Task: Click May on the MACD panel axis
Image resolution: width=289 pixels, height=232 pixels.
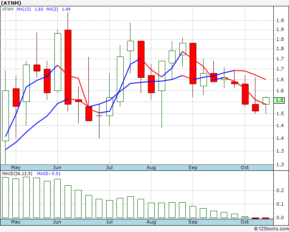Action: coord(16,222)
